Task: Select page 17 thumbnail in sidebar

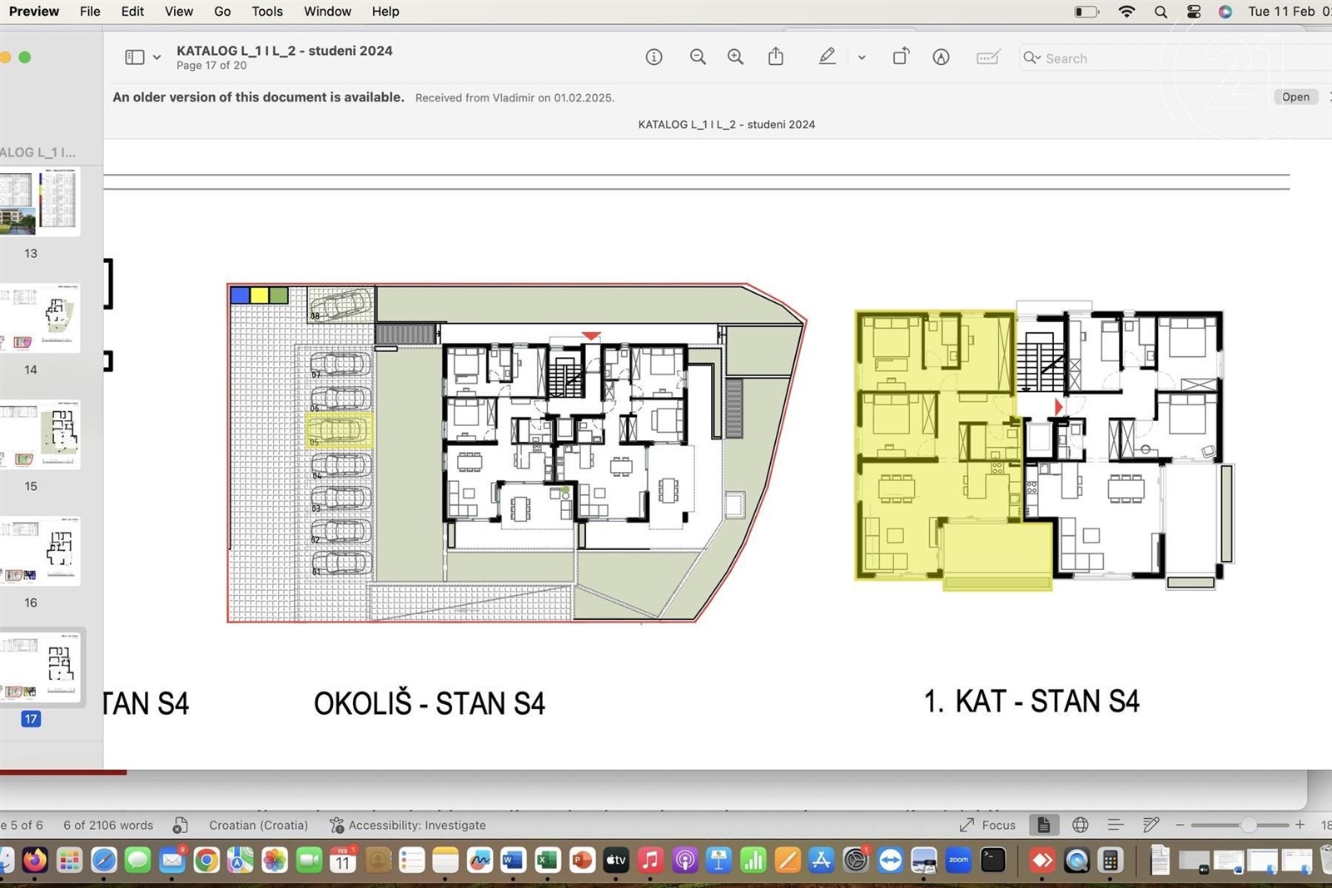Action: 39,666
